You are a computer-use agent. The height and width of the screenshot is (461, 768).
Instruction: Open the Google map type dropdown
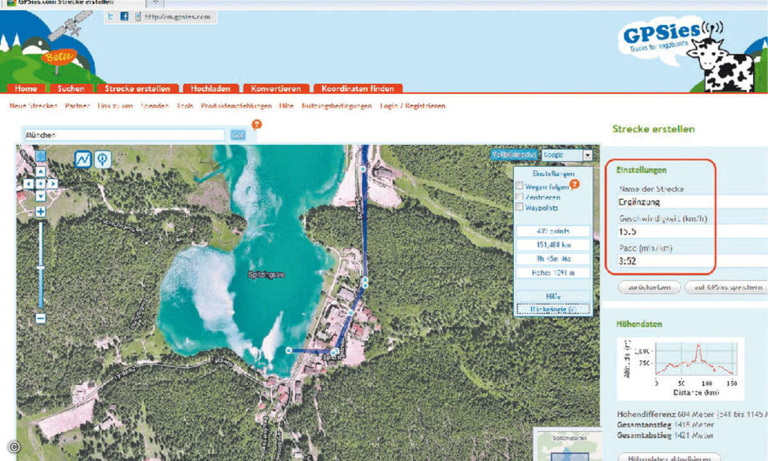coord(567,155)
